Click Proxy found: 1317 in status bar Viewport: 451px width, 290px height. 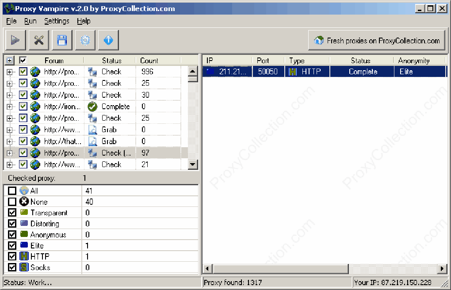pyautogui.click(x=233, y=282)
